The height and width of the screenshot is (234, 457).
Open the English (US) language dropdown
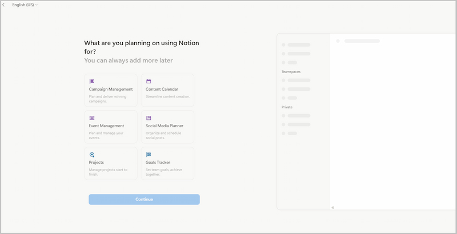[25, 5]
